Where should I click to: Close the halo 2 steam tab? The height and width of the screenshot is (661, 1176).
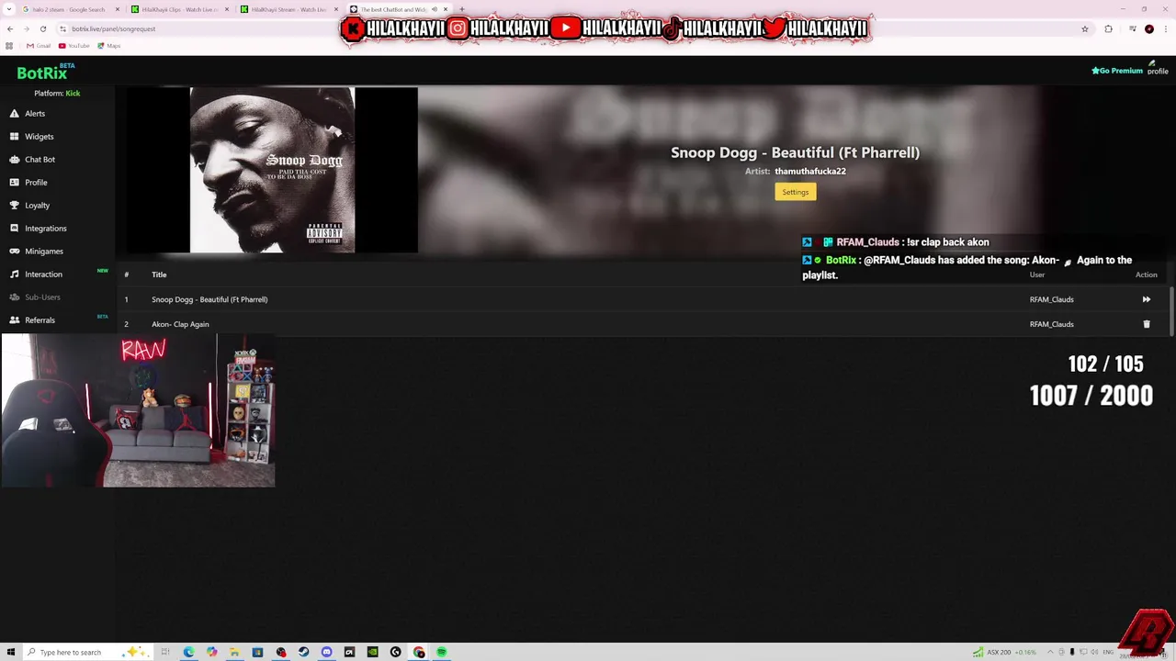coord(118,9)
